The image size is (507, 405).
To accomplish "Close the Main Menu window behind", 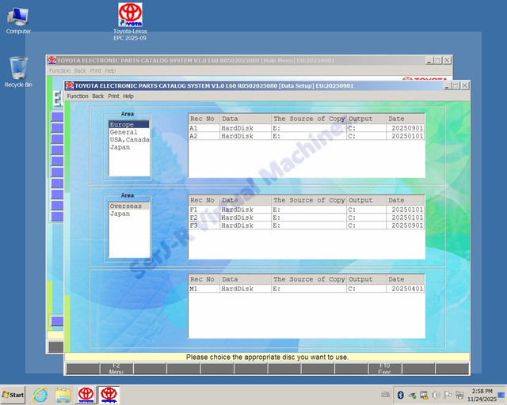I will coord(447,60).
